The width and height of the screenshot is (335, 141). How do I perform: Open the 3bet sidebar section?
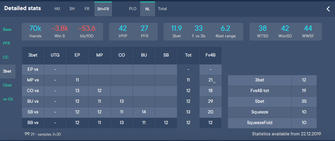[7, 71]
